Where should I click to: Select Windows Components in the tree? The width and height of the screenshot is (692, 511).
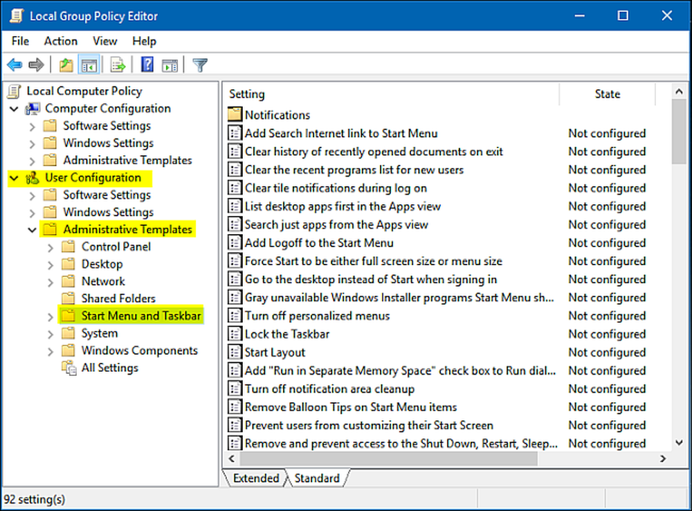pyautogui.click(x=140, y=350)
